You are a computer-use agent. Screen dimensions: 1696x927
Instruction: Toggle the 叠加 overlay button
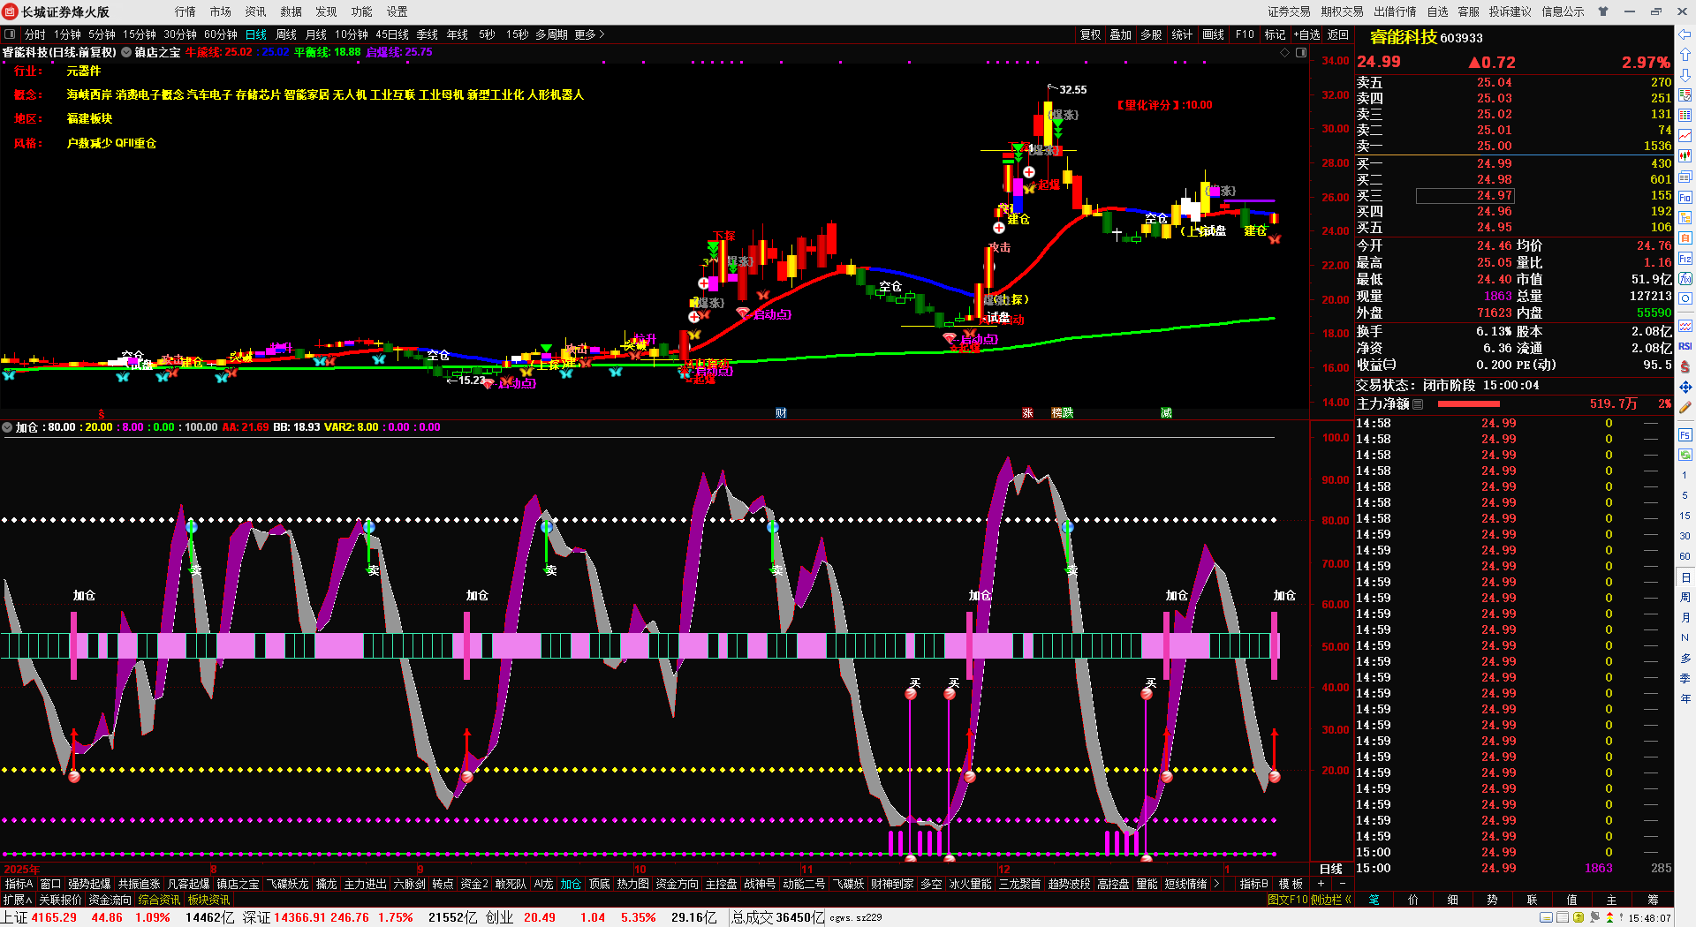1121,34
